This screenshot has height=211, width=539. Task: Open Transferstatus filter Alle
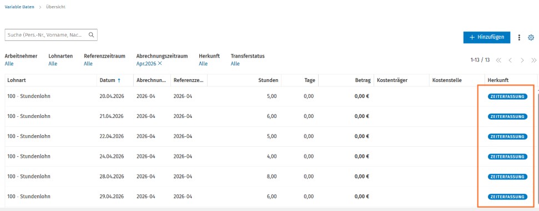click(235, 64)
